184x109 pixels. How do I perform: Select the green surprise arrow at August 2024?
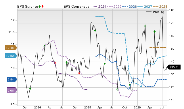67,62
